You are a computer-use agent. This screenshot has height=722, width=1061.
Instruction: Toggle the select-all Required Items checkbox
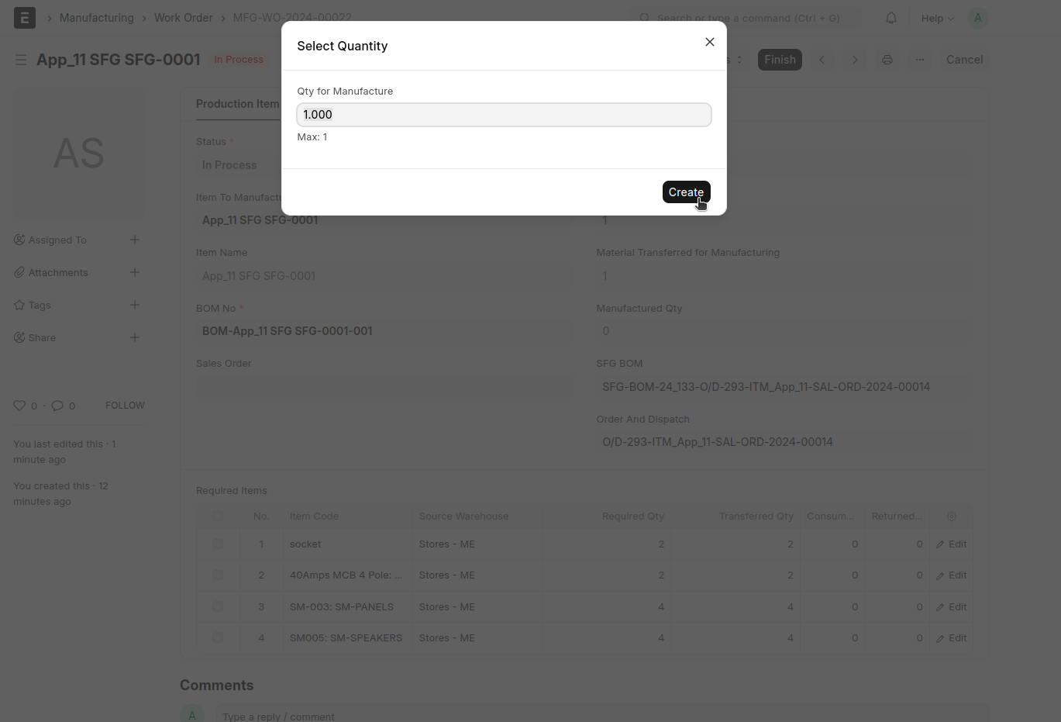click(218, 516)
